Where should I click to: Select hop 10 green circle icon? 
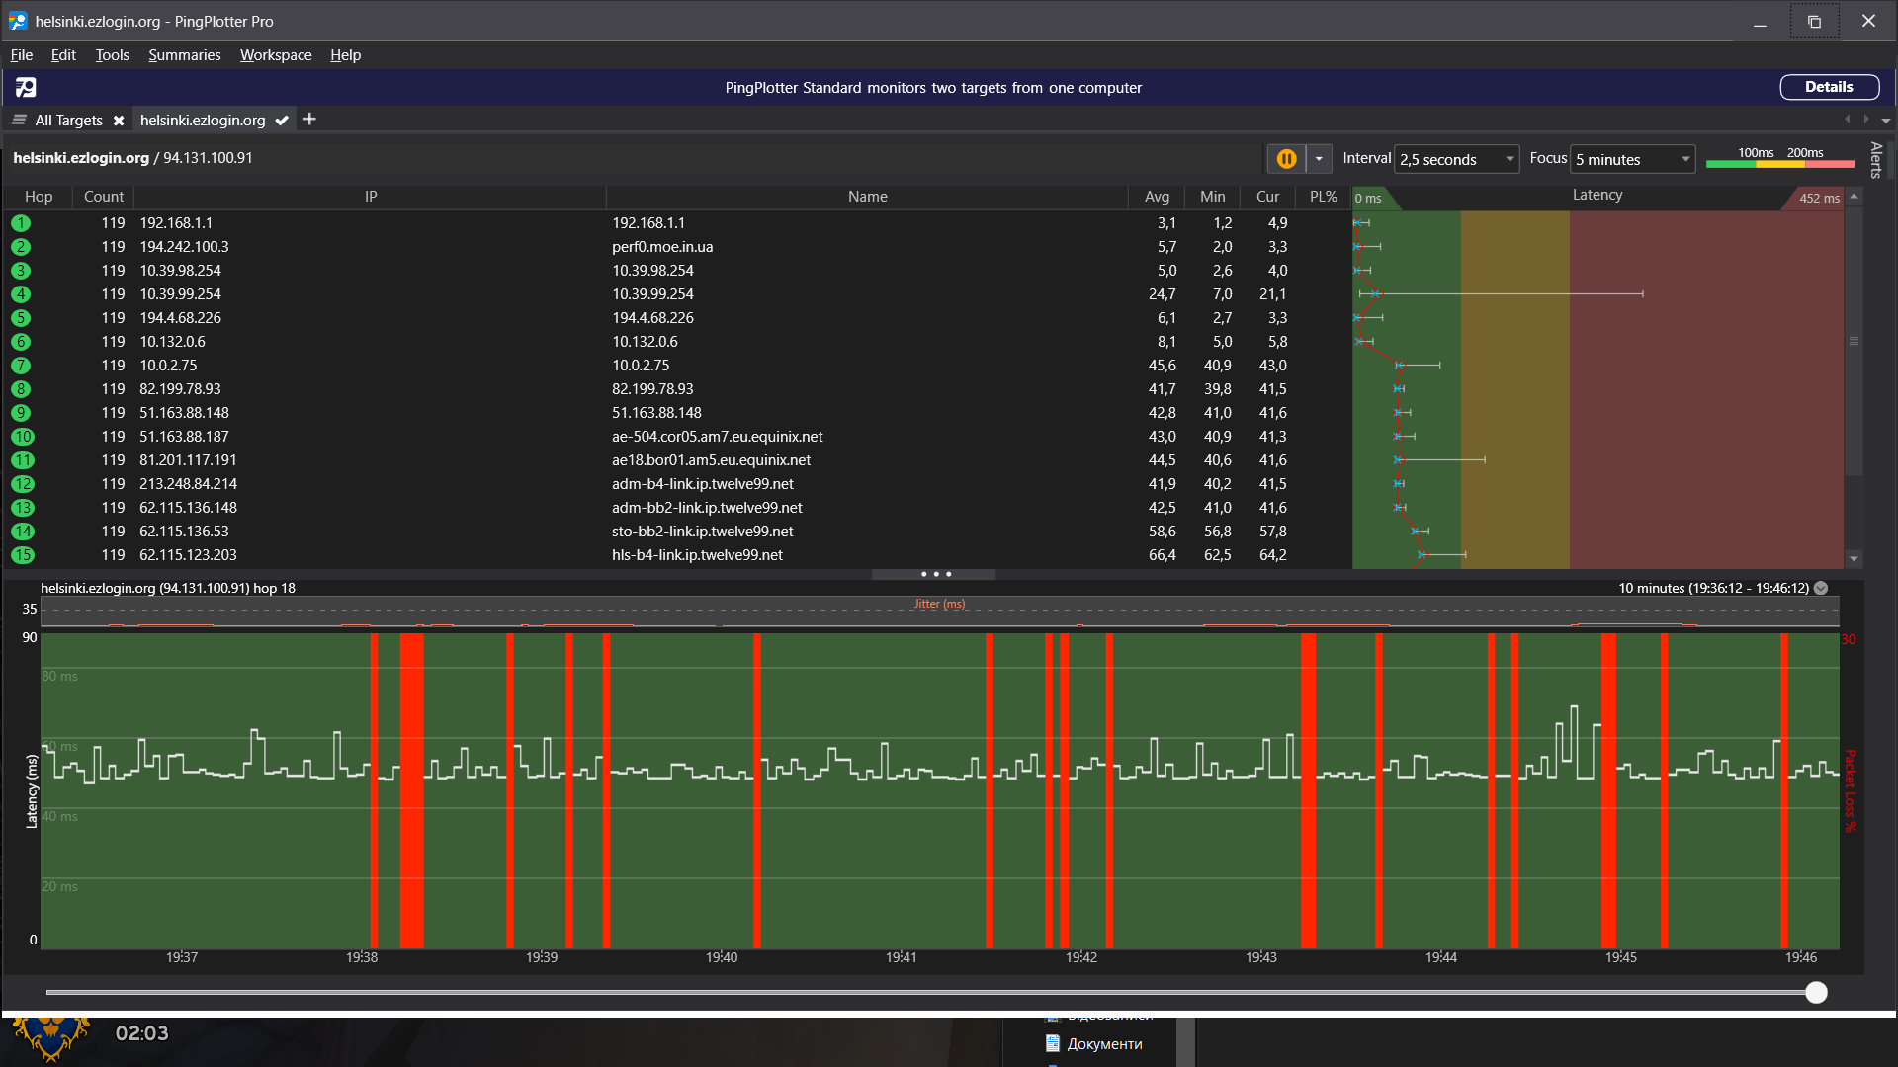23,437
